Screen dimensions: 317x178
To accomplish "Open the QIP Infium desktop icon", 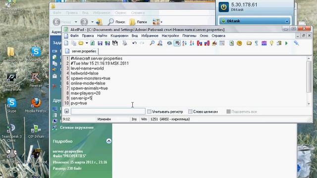I will 36,131.
